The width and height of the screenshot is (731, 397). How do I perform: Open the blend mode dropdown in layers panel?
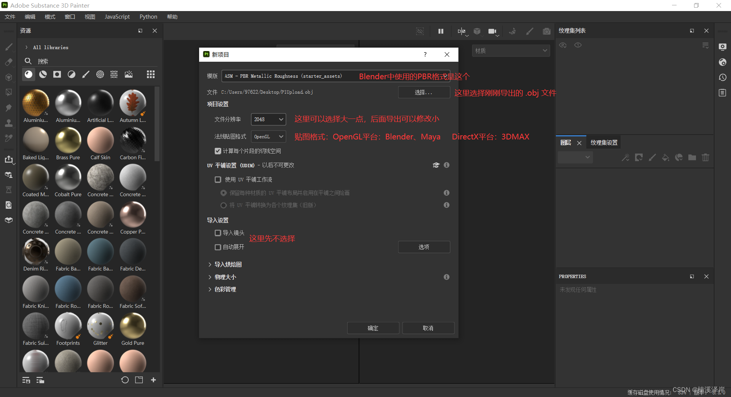pyautogui.click(x=575, y=157)
